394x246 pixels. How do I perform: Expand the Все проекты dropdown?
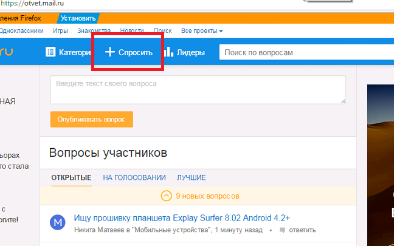point(202,31)
